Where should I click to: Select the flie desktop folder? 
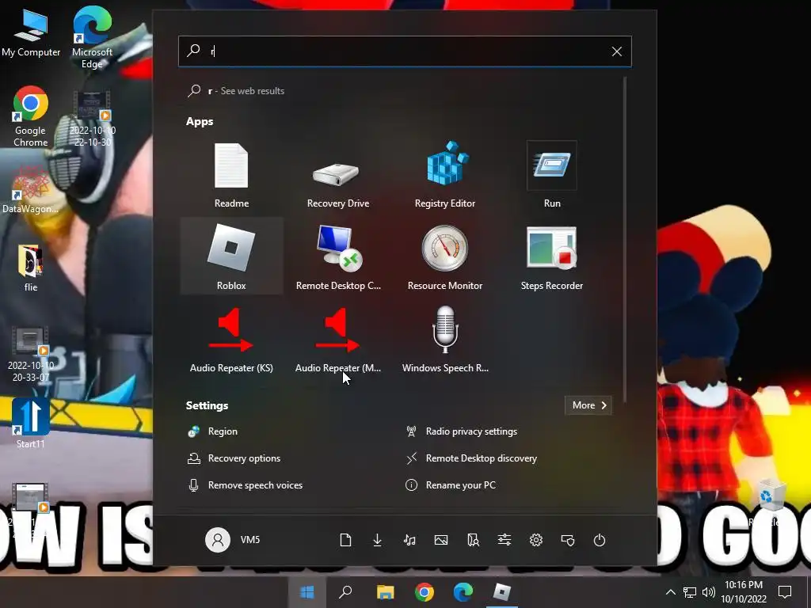pyautogui.click(x=31, y=268)
